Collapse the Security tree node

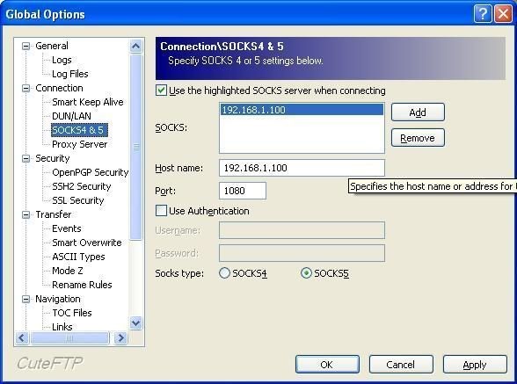click(25, 158)
